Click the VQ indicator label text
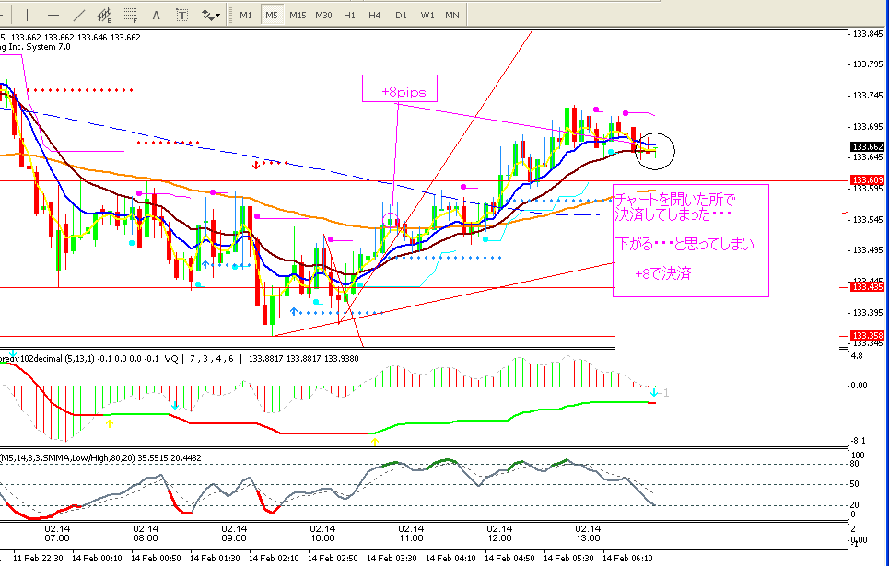 tap(170, 359)
